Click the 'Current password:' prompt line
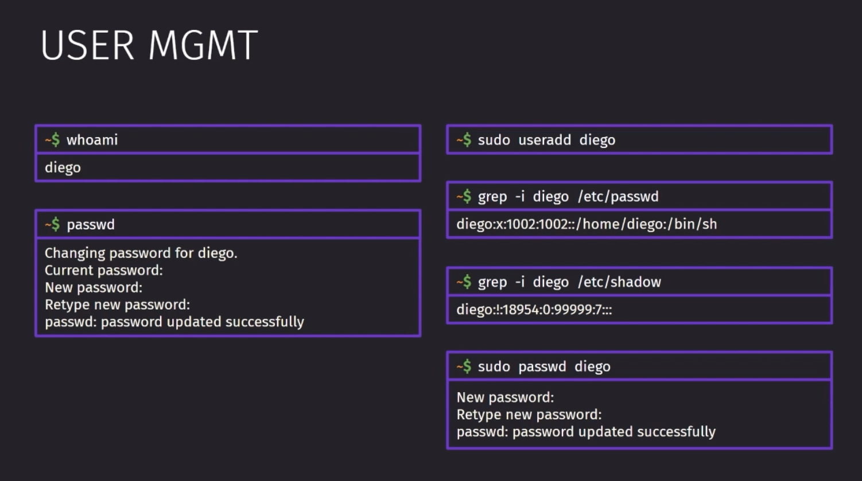The image size is (862, 481). click(104, 271)
